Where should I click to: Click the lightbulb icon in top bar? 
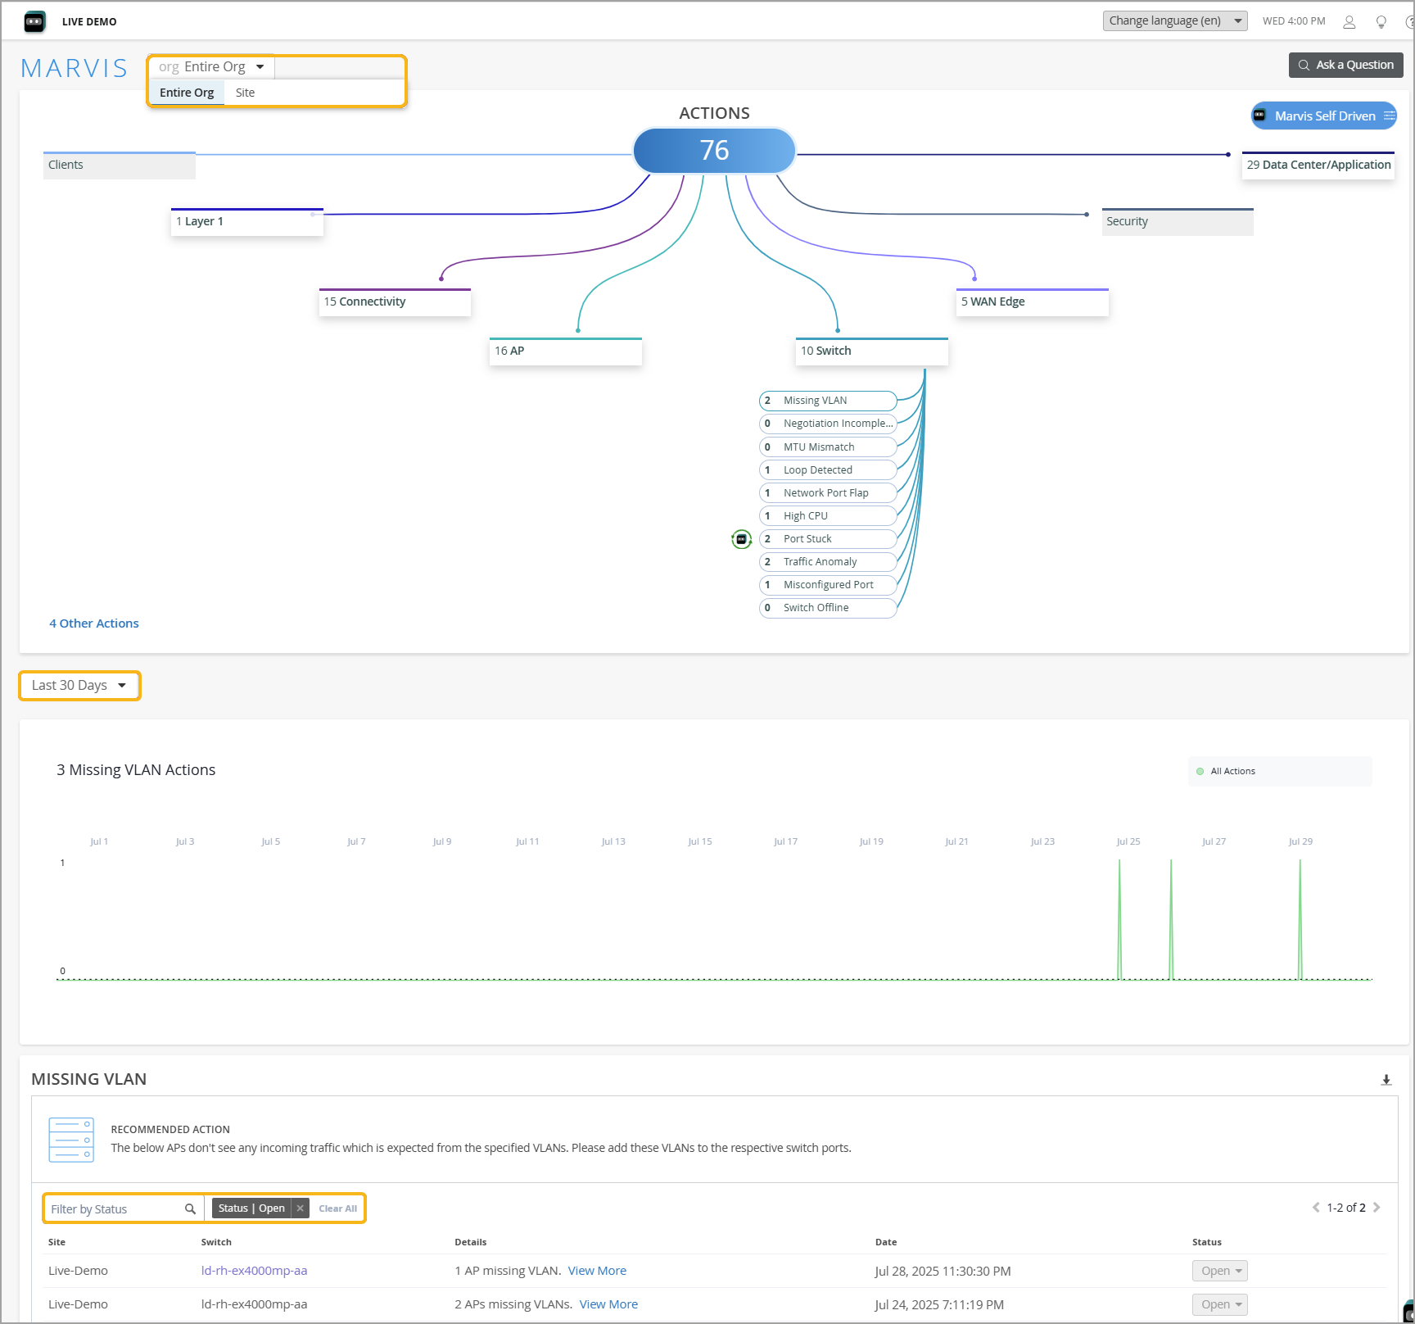1381,22
